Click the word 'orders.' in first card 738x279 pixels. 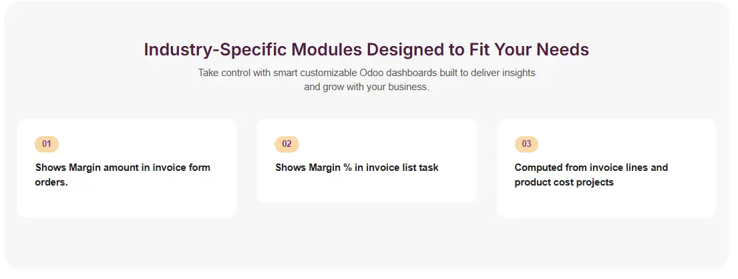point(51,182)
